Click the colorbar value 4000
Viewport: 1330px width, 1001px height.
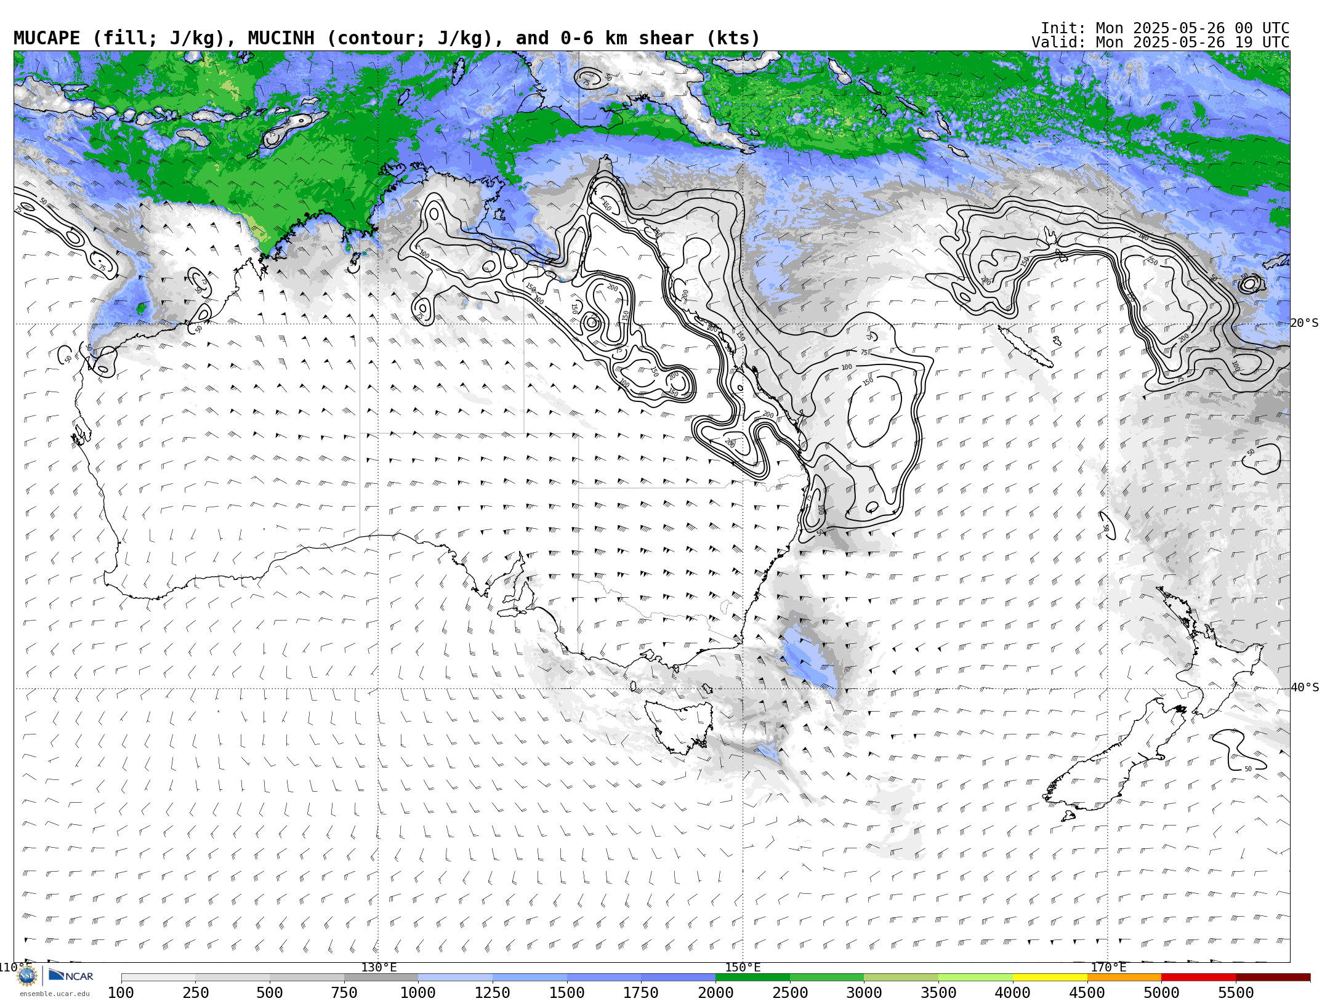(1013, 993)
